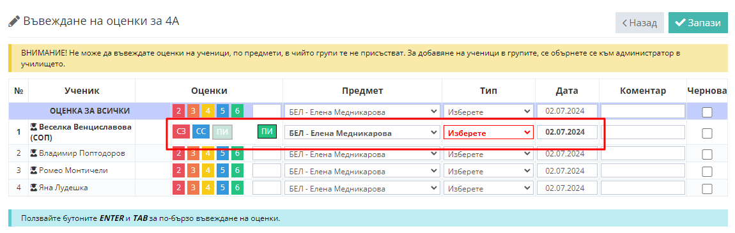
Task: Select the blue СС grade for Веселка
Action: click(201, 132)
